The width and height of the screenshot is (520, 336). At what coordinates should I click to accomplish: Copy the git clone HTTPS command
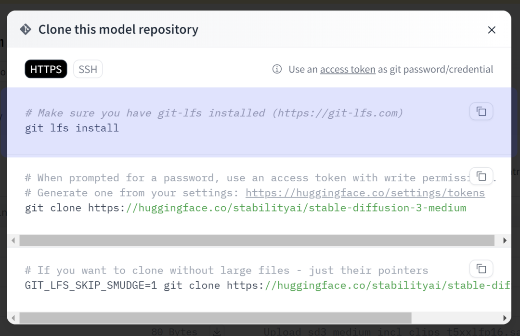[481, 176]
